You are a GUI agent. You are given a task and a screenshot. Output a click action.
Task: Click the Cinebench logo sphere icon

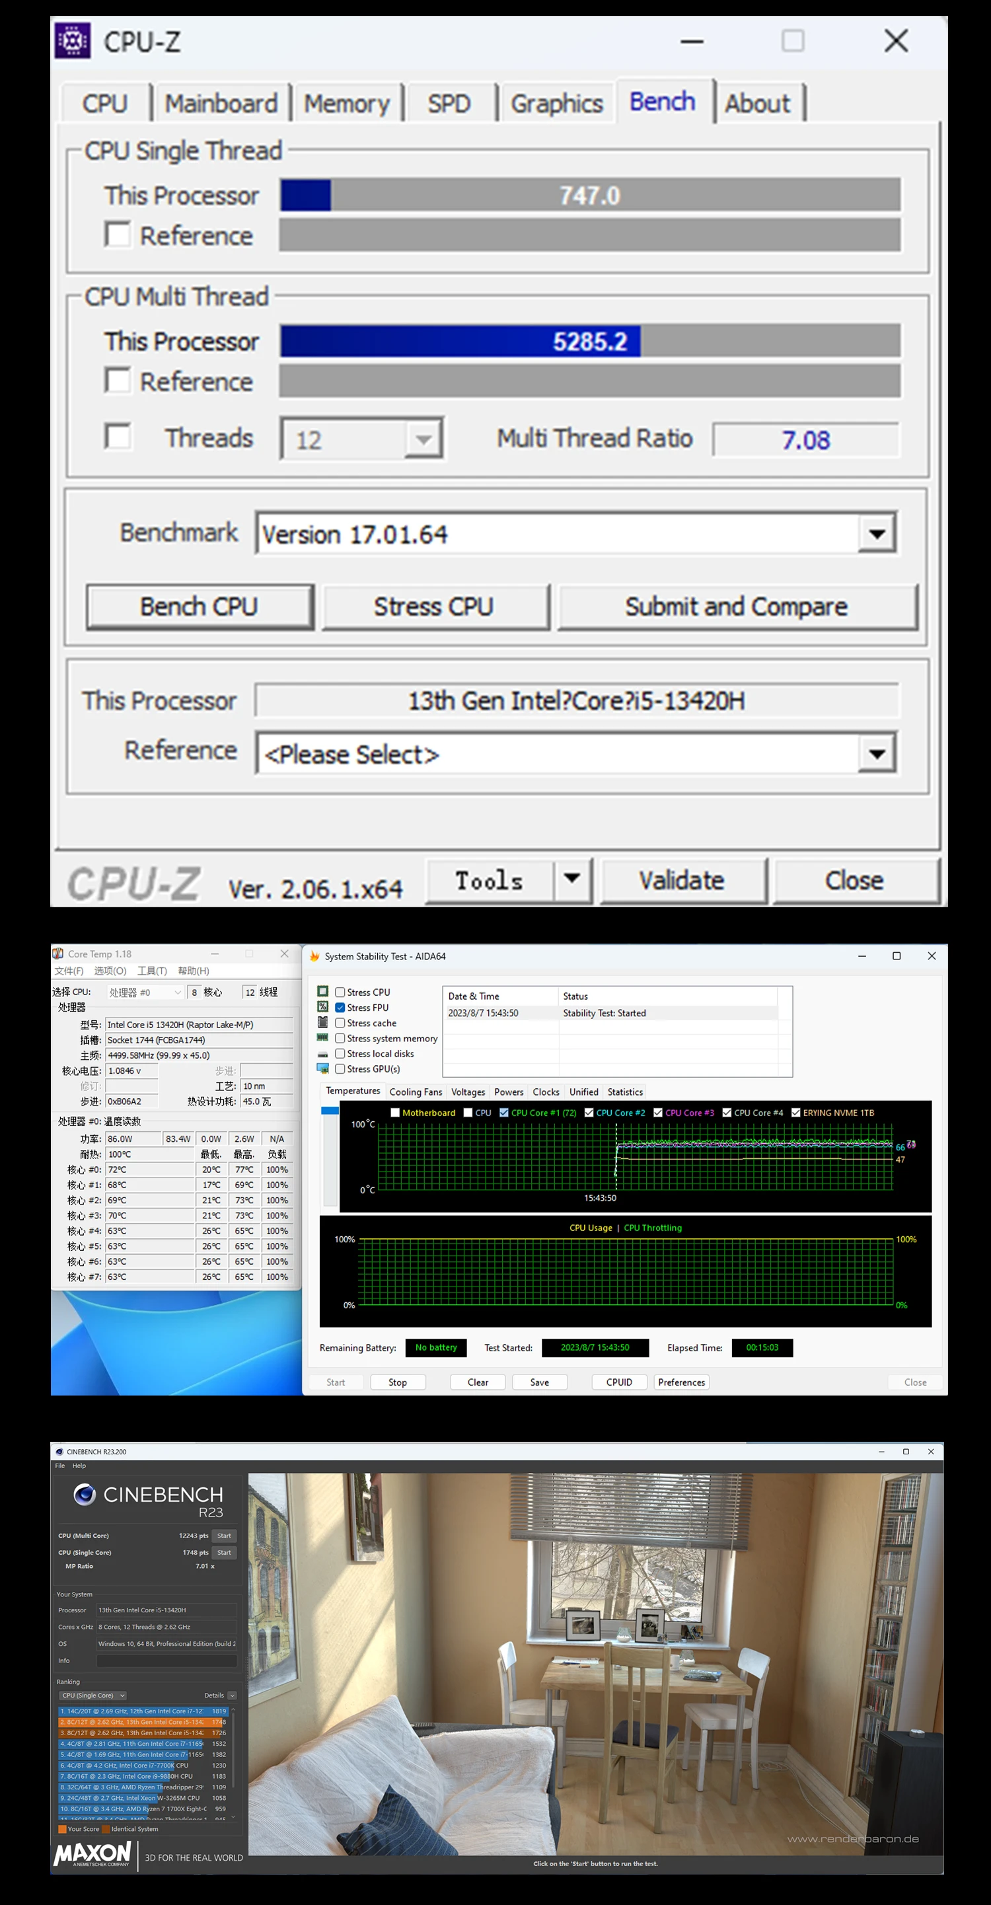pyautogui.click(x=85, y=1495)
